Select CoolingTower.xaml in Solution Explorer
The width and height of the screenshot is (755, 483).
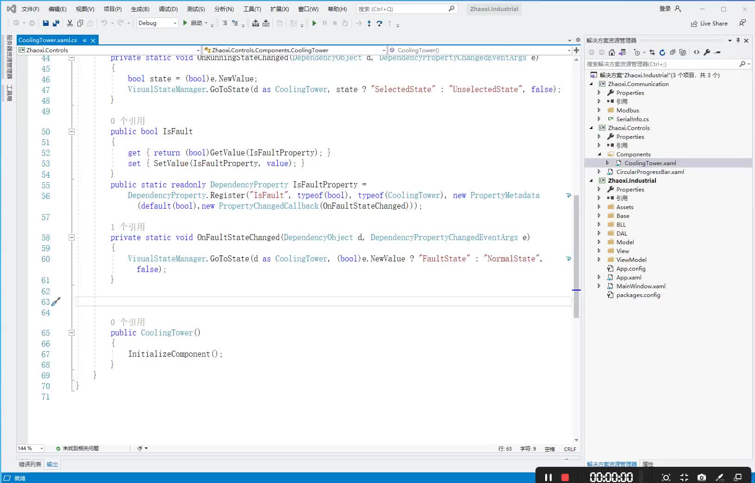point(650,163)
